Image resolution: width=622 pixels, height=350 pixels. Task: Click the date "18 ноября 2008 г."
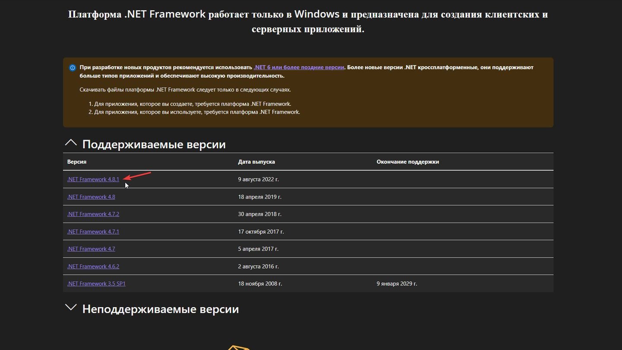(260, 283)
